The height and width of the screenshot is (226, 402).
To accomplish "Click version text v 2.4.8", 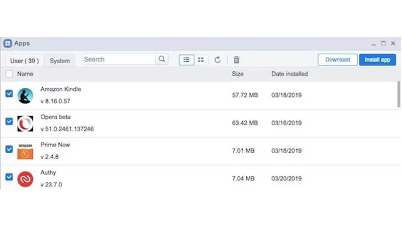I will click(x=49, y=157).
